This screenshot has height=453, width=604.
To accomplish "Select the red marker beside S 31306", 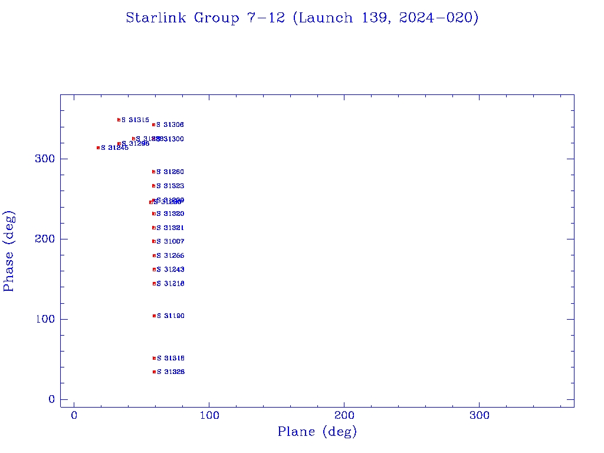I will click(x=153, y=124).
